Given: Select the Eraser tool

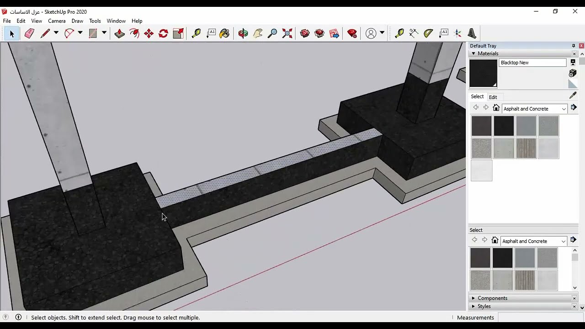Looking at the screenshot, I should click(x=29, y=33).
